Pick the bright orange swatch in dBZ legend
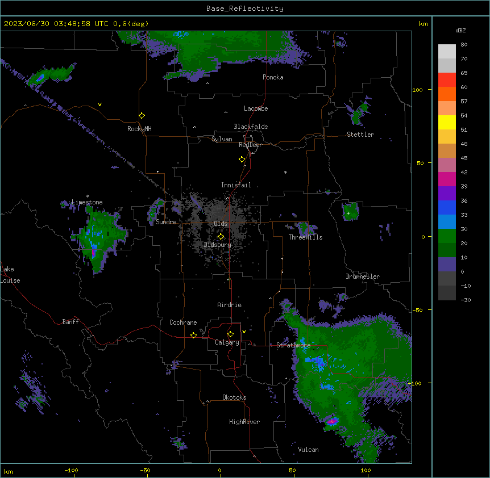This screenshot has height=478, width=490. click(447, 94)
